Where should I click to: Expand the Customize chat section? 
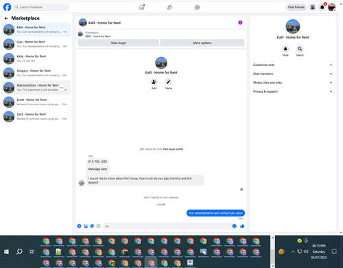point(293,65)
